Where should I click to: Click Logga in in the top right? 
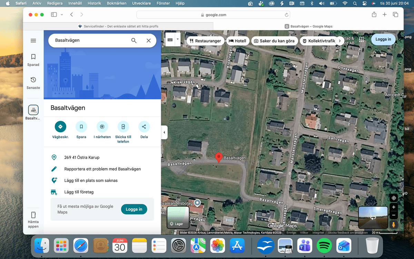383,39
